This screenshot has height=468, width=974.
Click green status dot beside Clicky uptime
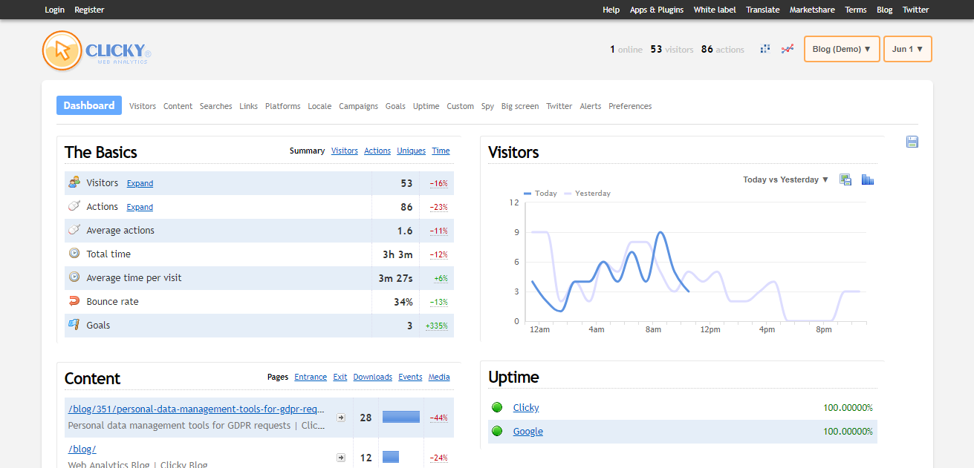tap(497, 407)
